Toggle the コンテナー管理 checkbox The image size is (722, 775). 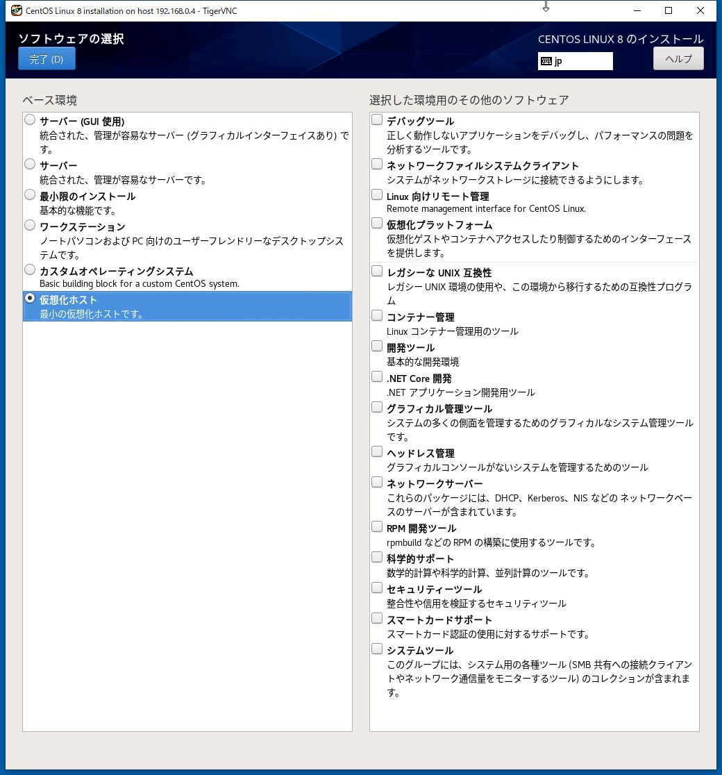[x=377, y=316]
